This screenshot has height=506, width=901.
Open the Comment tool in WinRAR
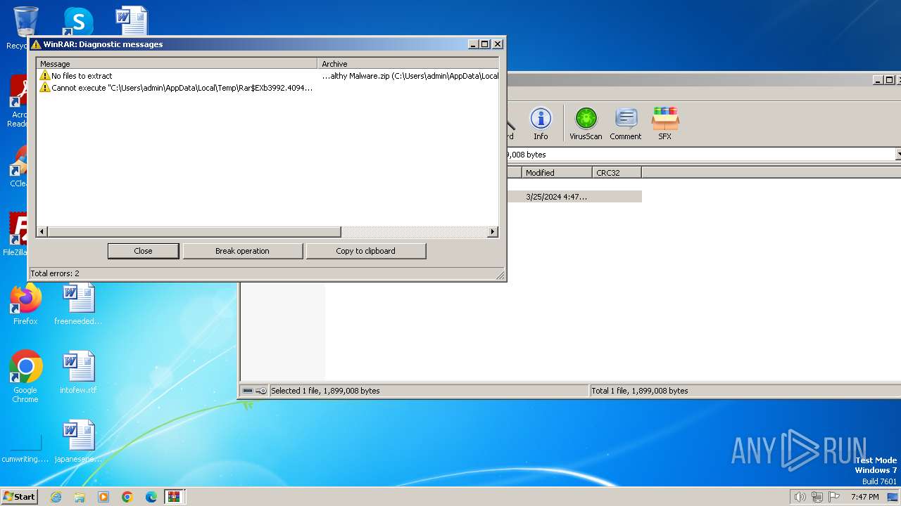tap(625, 124)
